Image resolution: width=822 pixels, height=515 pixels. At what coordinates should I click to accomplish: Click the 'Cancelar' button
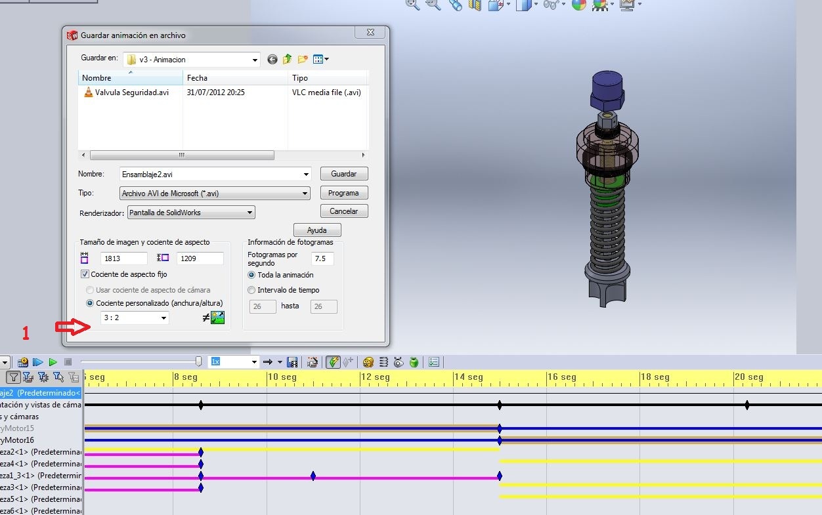click(344, 211)
